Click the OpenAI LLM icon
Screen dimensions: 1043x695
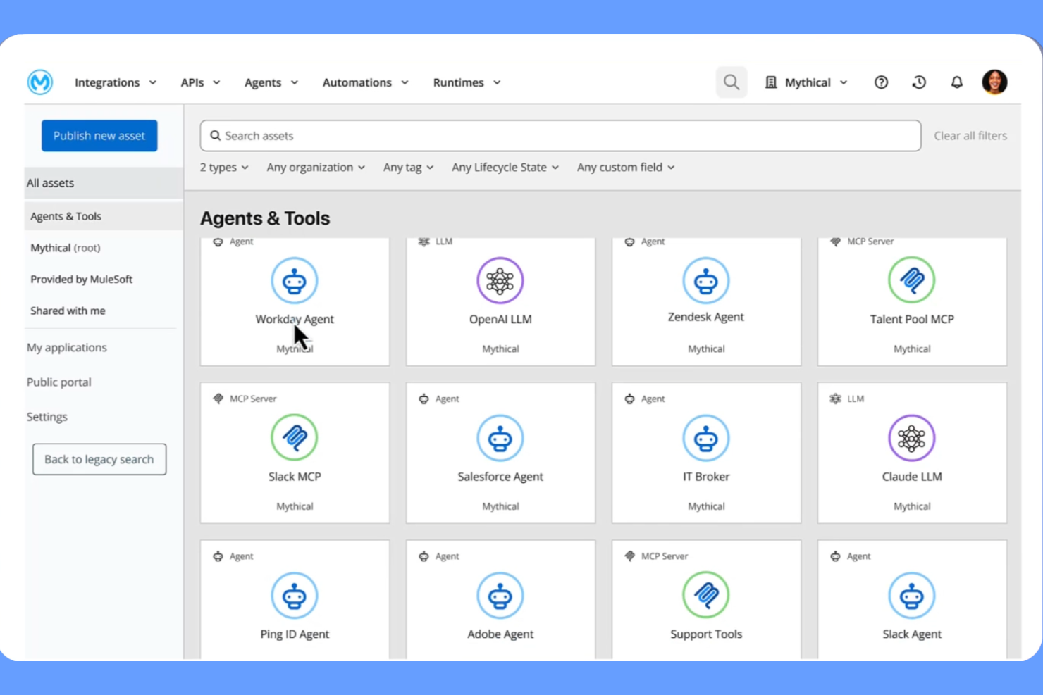[x=500, y=280]
